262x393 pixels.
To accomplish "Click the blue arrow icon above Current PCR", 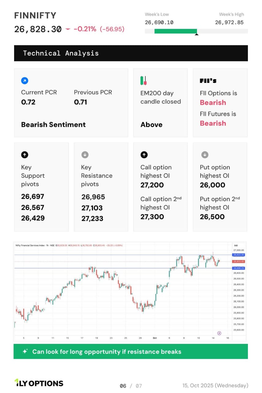I will tap(25, 81).
